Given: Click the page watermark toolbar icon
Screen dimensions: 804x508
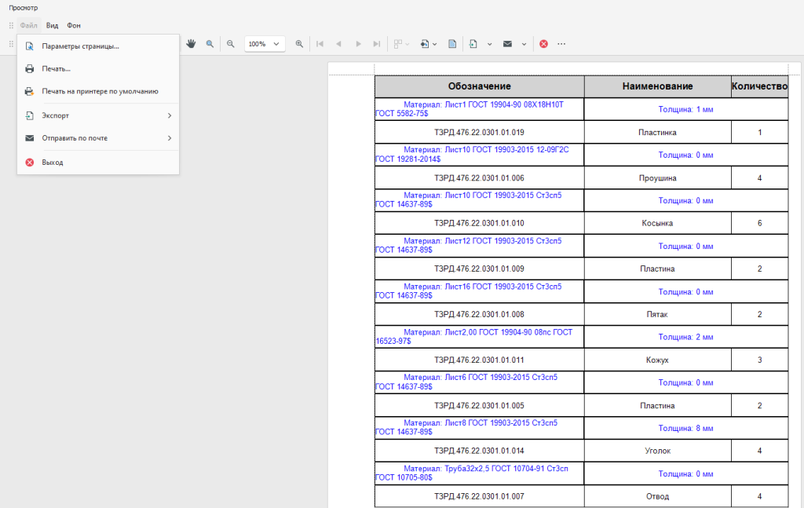Looking at the screenshot, I should [452, 44].
